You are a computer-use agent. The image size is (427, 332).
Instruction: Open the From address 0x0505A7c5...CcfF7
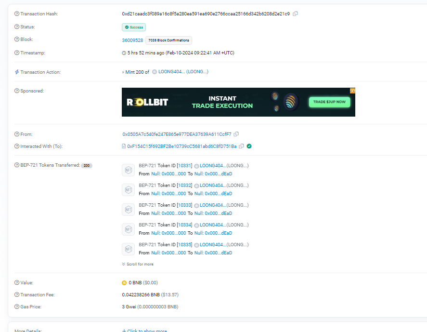coord(177,134)
